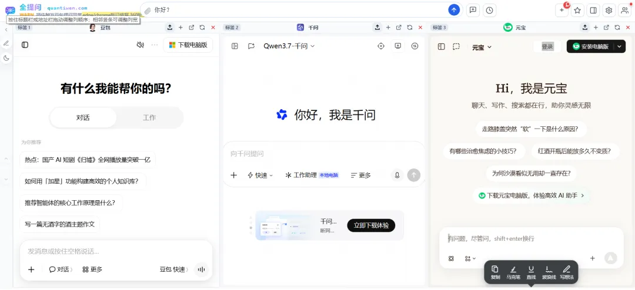The height and width of the screenshot is (290, 635).
Task: Open the 更多 menu in Qwen input bar
Action: (x=361, y=175)
